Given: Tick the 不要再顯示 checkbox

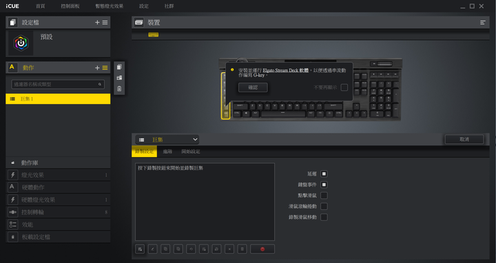Looking at the screenshot, I should (344, 87).
